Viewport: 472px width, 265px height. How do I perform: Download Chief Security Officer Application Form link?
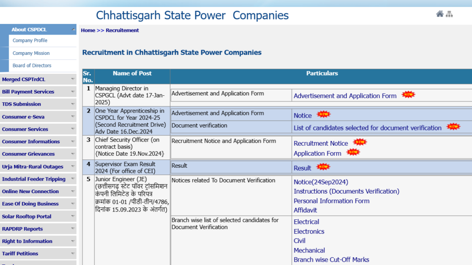point(317,153)
